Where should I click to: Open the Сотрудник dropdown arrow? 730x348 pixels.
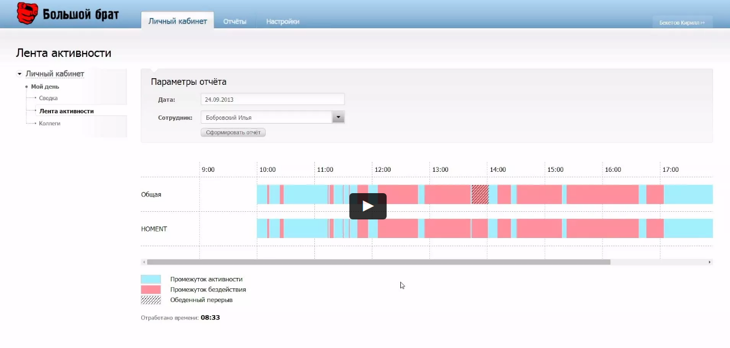coord(338,117)
